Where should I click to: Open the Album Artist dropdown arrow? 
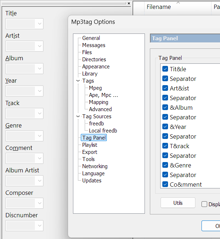(x=40, y=181)
